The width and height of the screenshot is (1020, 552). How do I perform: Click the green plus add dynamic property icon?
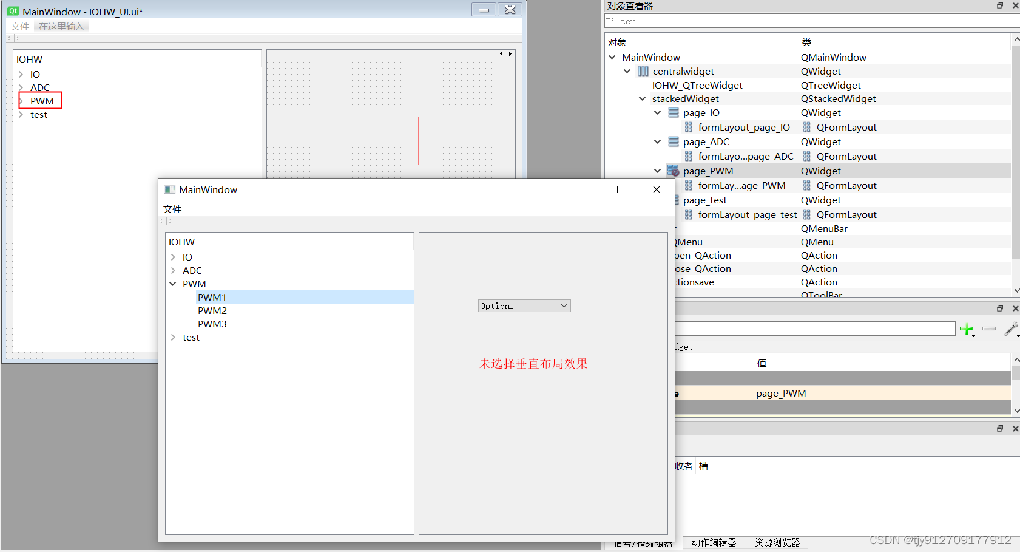pos(967,329)
